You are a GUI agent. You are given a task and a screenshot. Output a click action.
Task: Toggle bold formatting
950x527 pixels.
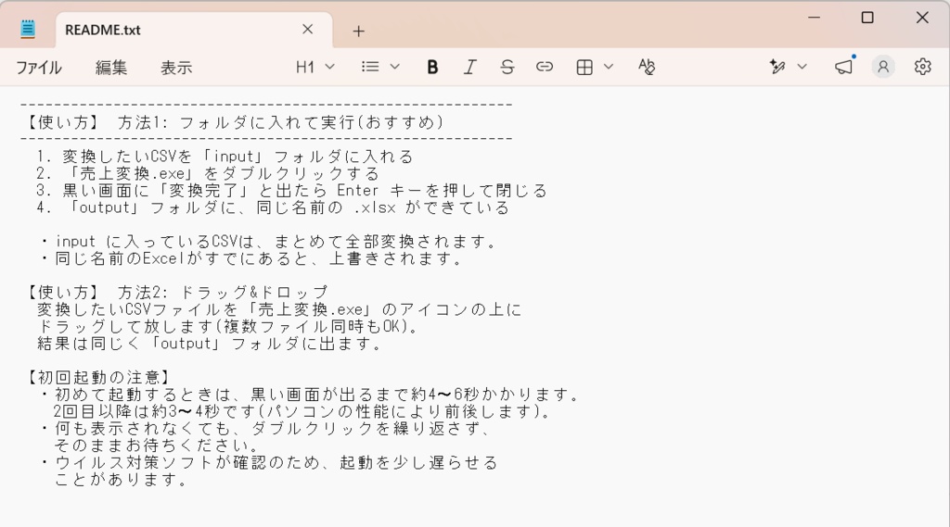[432, 67]
